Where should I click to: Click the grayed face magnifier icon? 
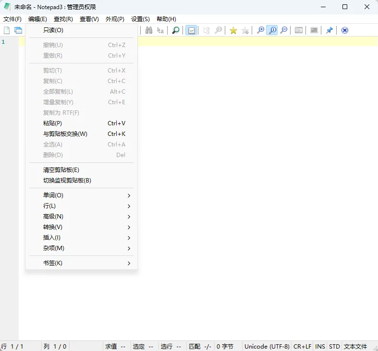click(219, 30)
